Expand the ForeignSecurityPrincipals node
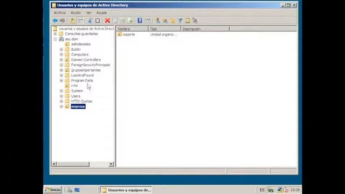 point(61,65)
